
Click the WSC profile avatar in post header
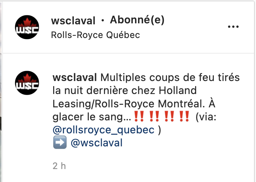[27, 27]
